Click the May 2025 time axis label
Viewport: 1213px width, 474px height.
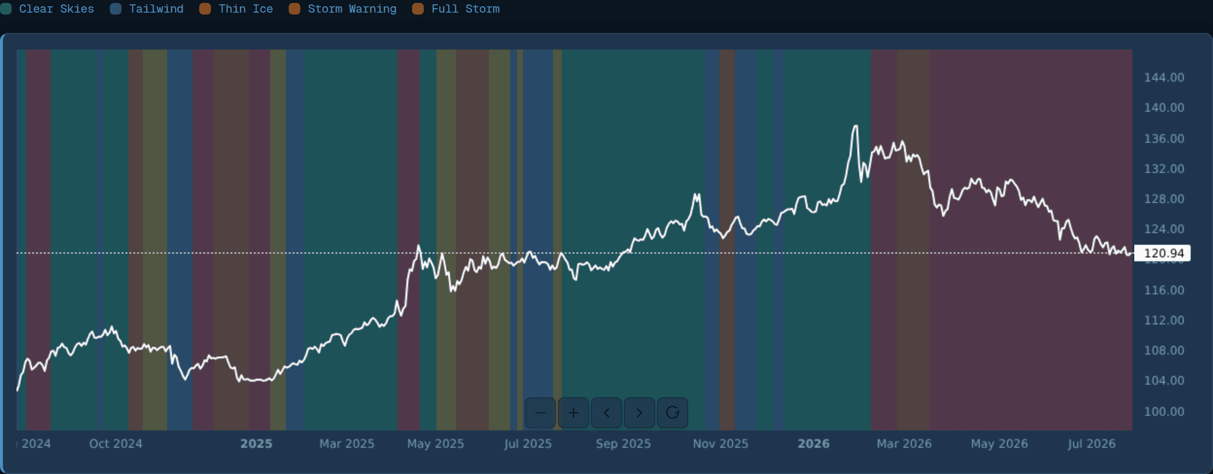(435, 444)
